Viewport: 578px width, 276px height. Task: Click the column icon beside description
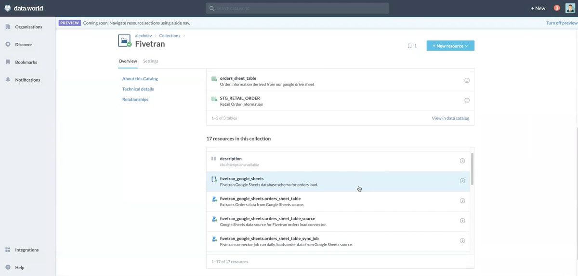click(214, 159)
